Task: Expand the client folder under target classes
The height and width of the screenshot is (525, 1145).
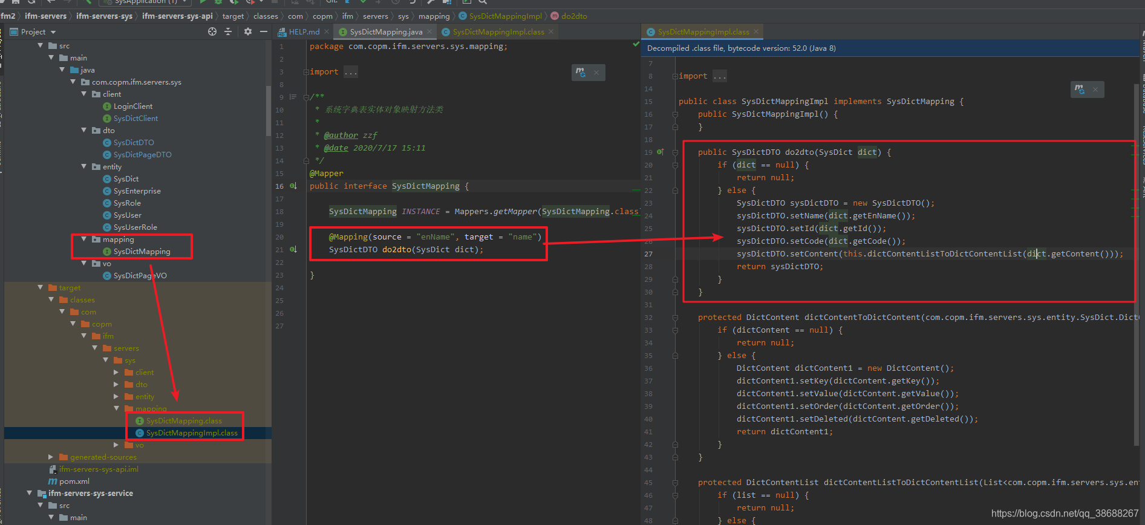Action: point(117,372)
